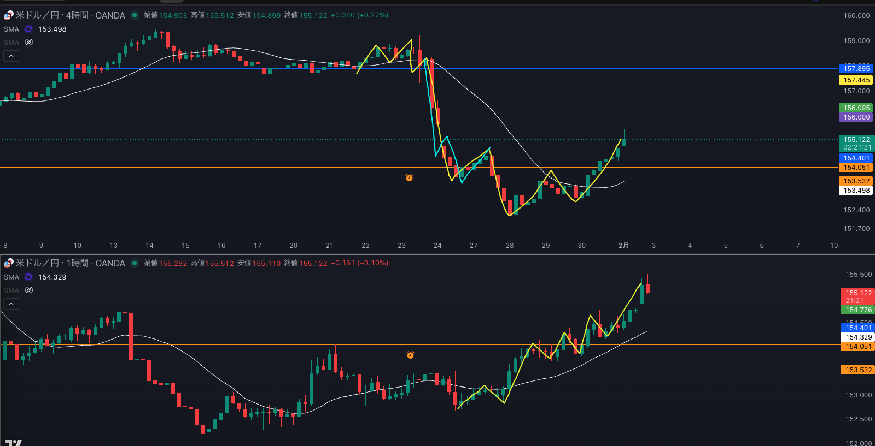The height and width of the screenshot is (446, 875).
Task: Open symbol search from 4時間 chart title
Action: tap(71, 15)
